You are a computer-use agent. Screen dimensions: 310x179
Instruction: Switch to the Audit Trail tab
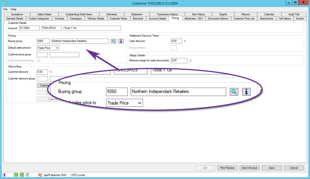(x=294, y=14)
